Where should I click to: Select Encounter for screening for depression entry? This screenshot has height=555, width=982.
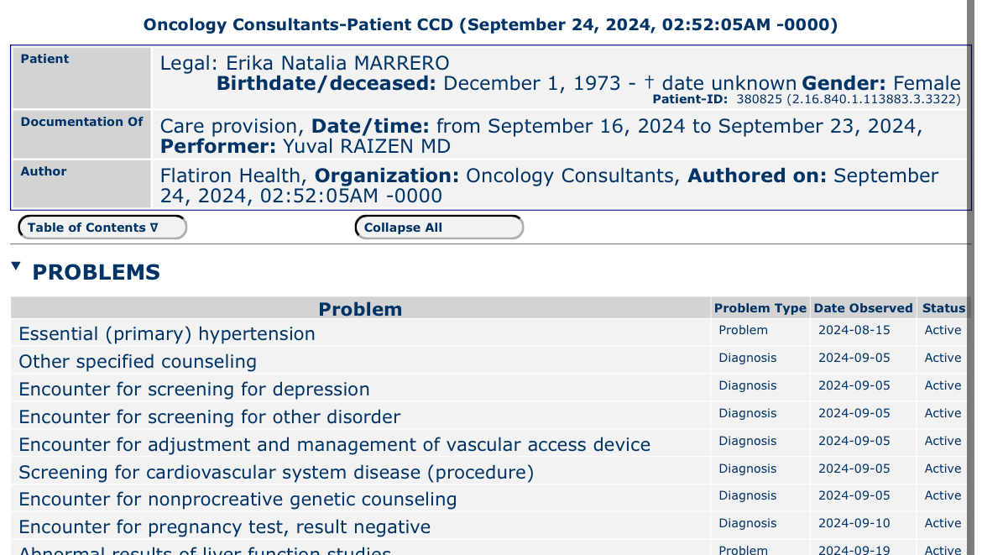(x=194, y=389)
